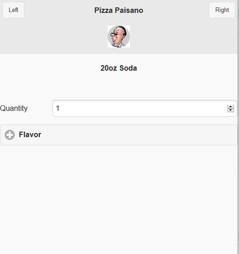Open the Flavor options via its row

point(119,135)
